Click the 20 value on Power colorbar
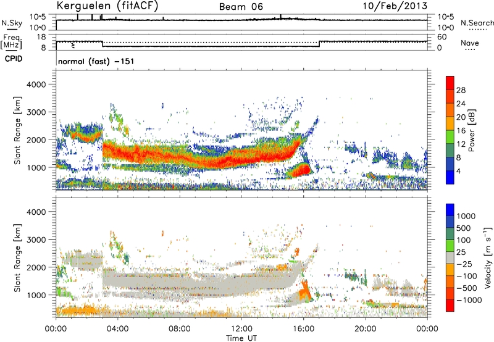494x342 pixels. (461, 117)
